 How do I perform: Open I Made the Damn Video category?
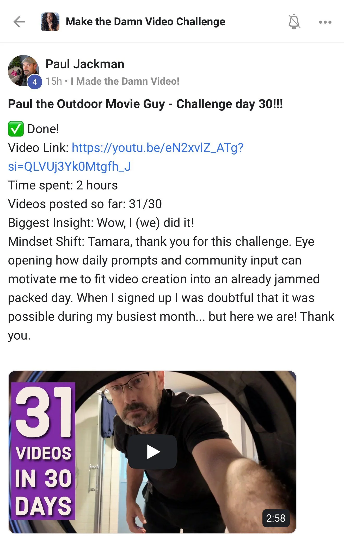click(125, 81)
